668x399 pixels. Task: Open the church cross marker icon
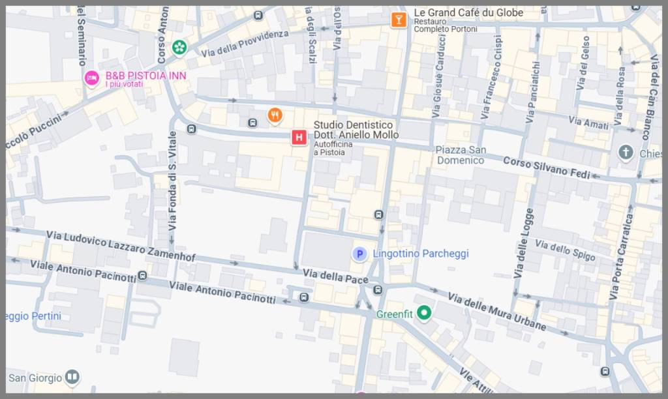[626, 153]
